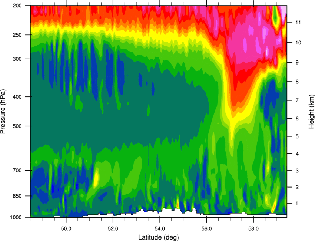Click the 10 km height label
Screen dimensions: 315x241
pyautogui.click(x=298, y=43)
